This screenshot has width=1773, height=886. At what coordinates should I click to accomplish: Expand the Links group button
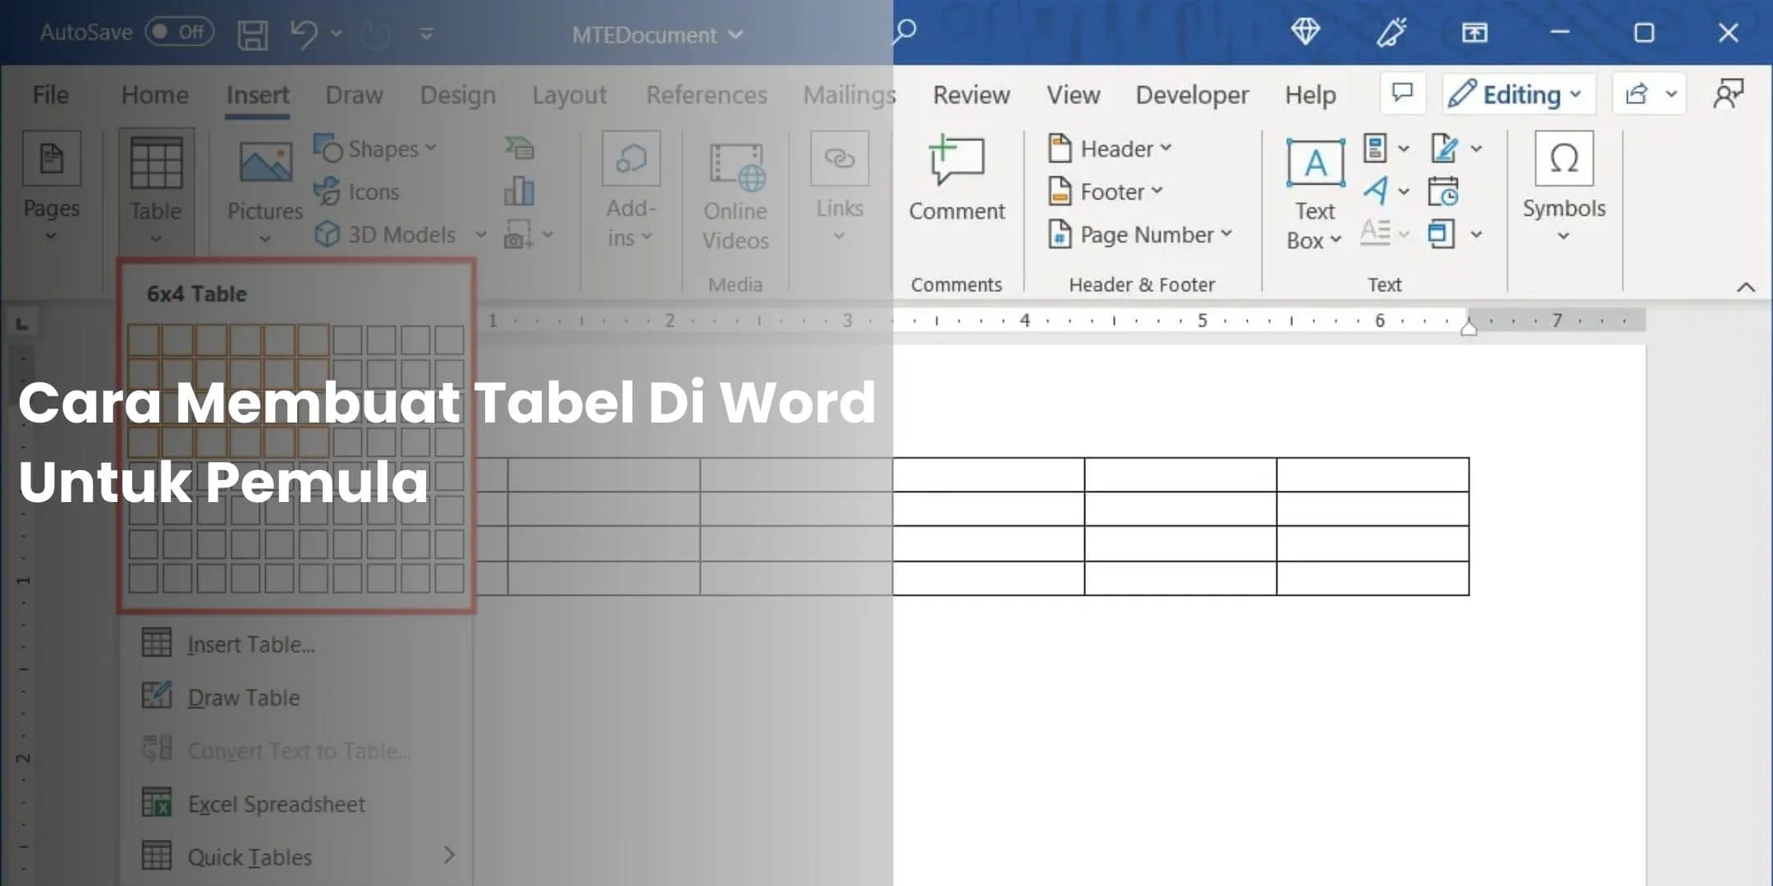pos(839,188)
